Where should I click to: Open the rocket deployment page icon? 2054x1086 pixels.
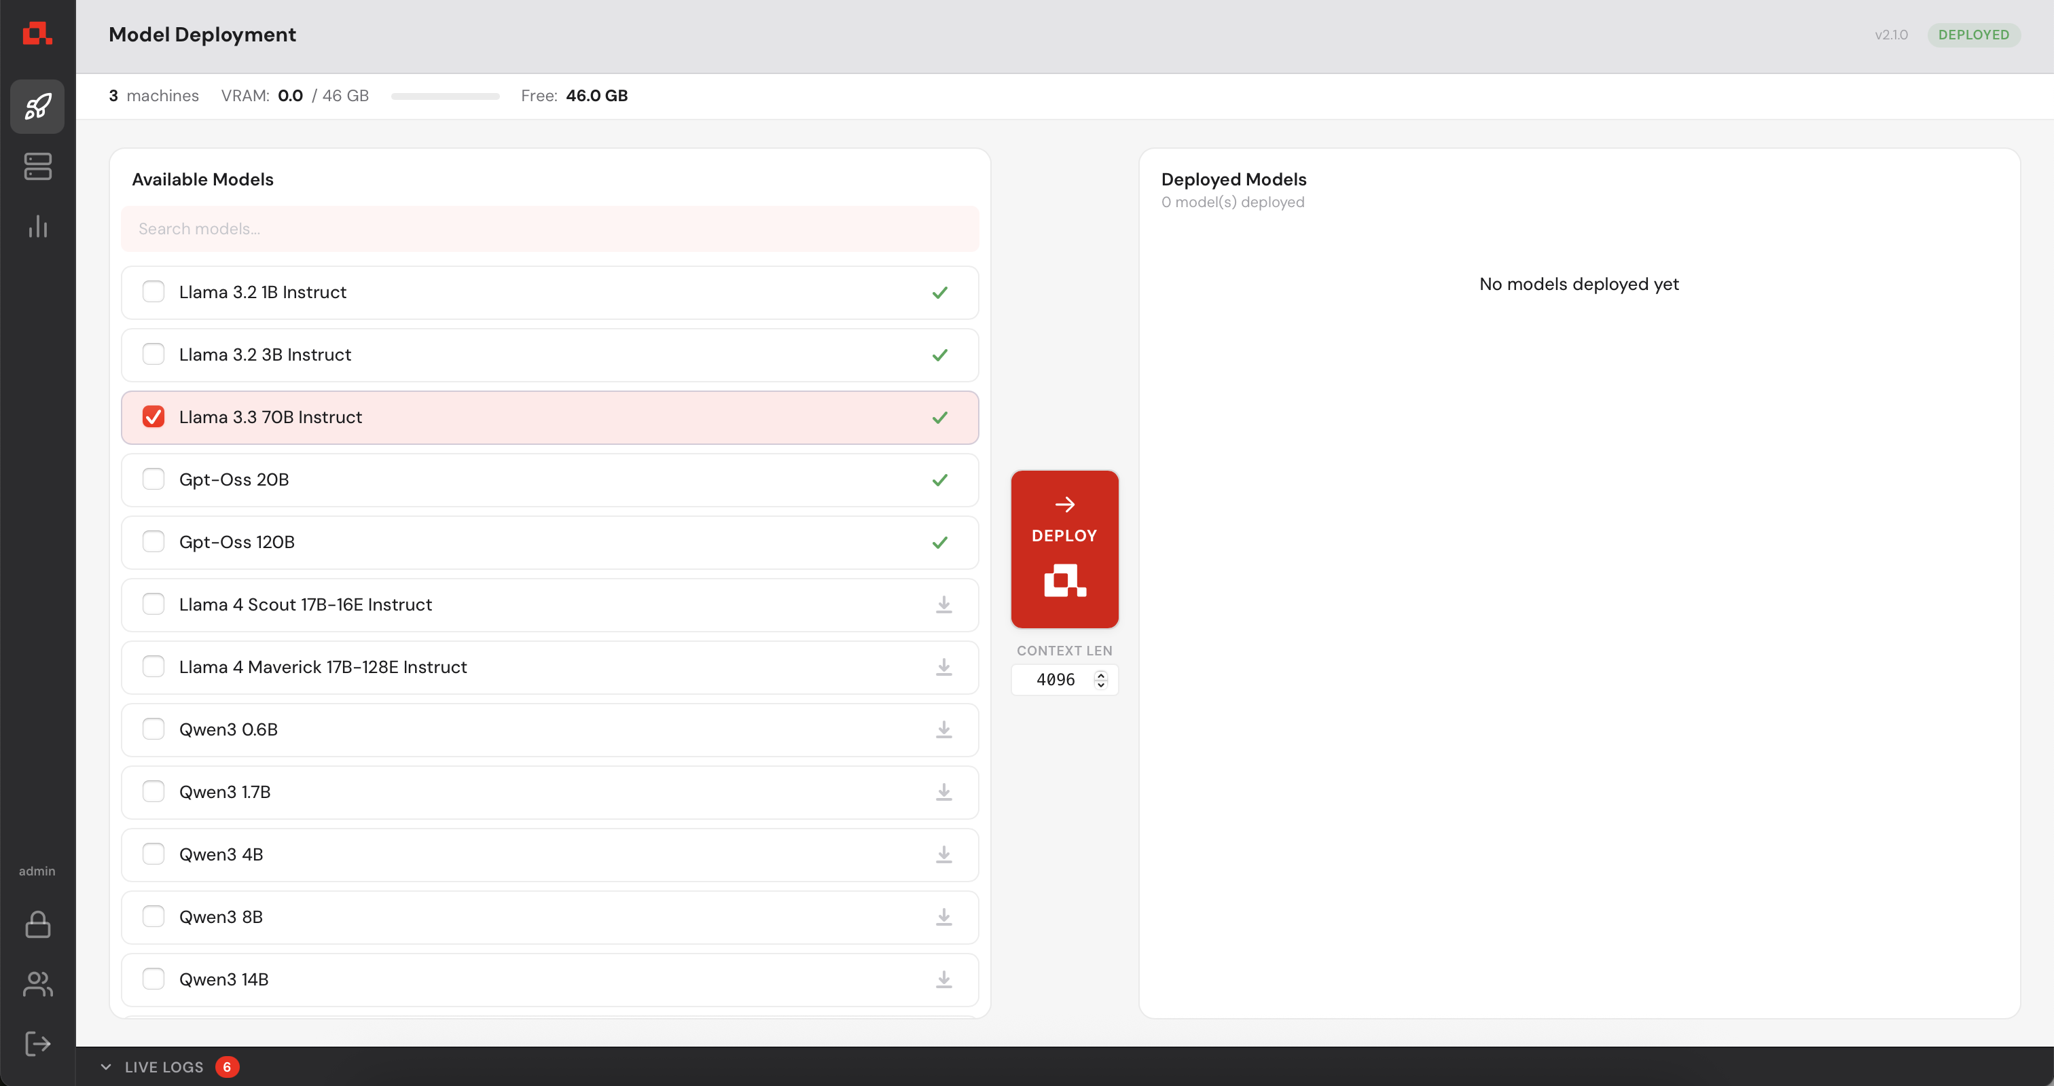click(x=37, y=106)
